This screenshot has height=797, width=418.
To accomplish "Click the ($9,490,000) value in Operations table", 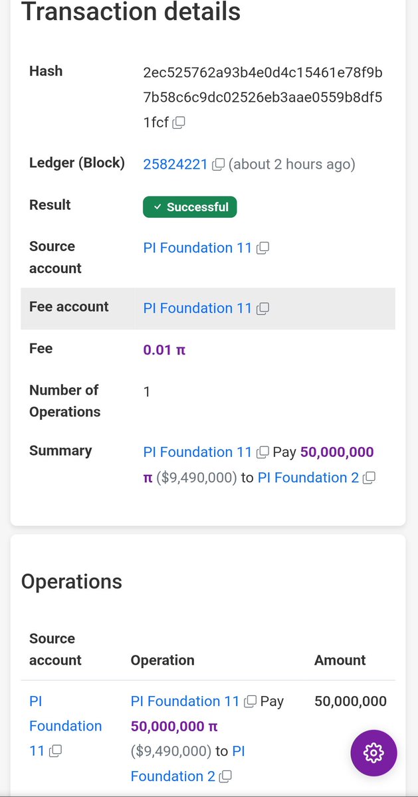I will coord(170,751).
